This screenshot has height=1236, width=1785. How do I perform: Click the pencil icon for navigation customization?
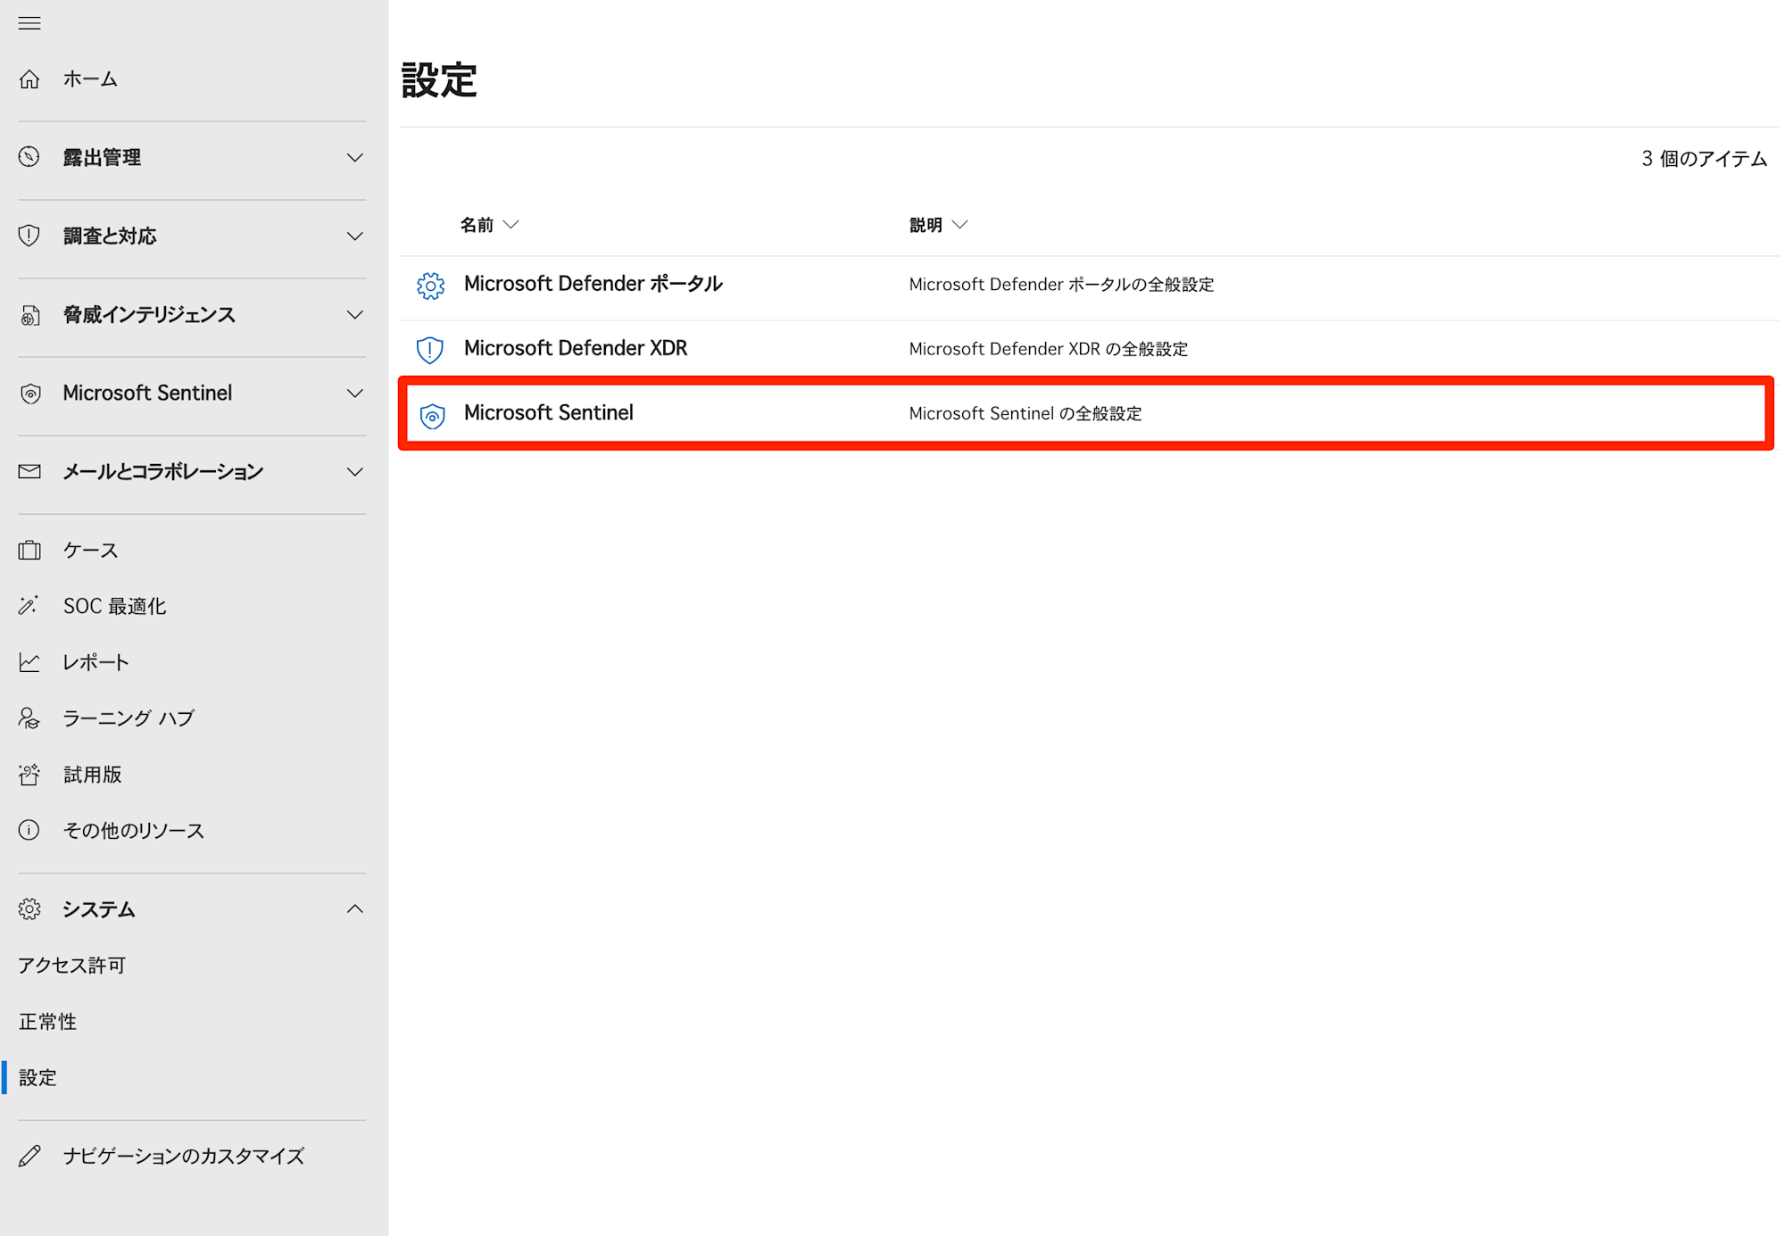click(x=29, y=1156)
